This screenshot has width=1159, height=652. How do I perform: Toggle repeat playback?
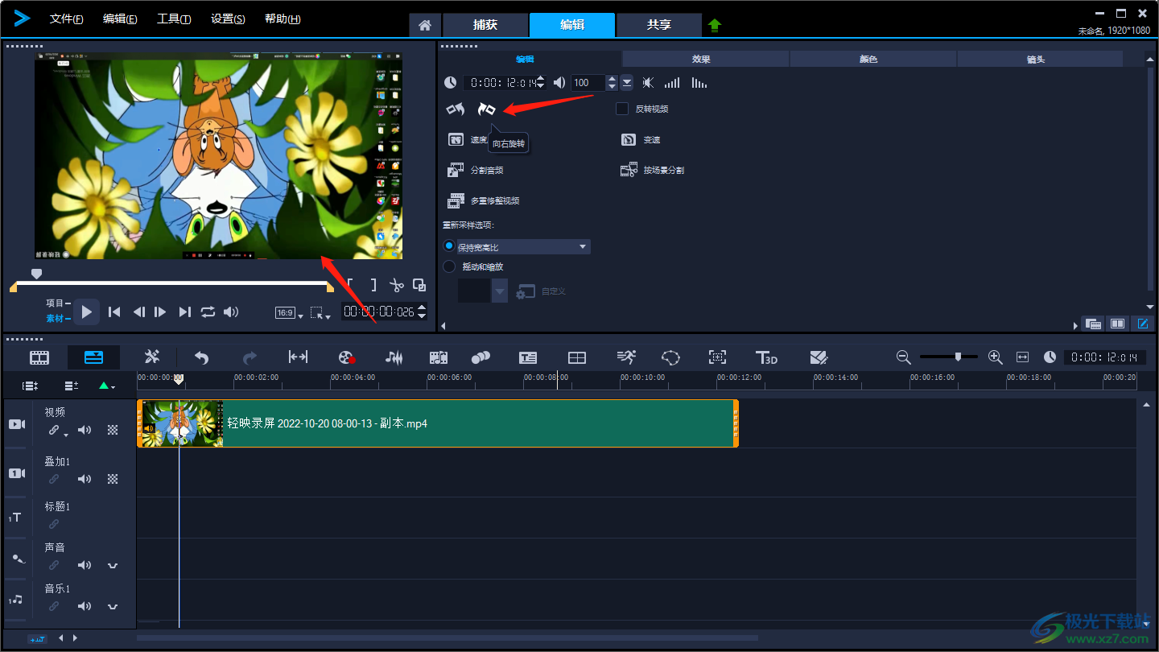coord(208,312)
